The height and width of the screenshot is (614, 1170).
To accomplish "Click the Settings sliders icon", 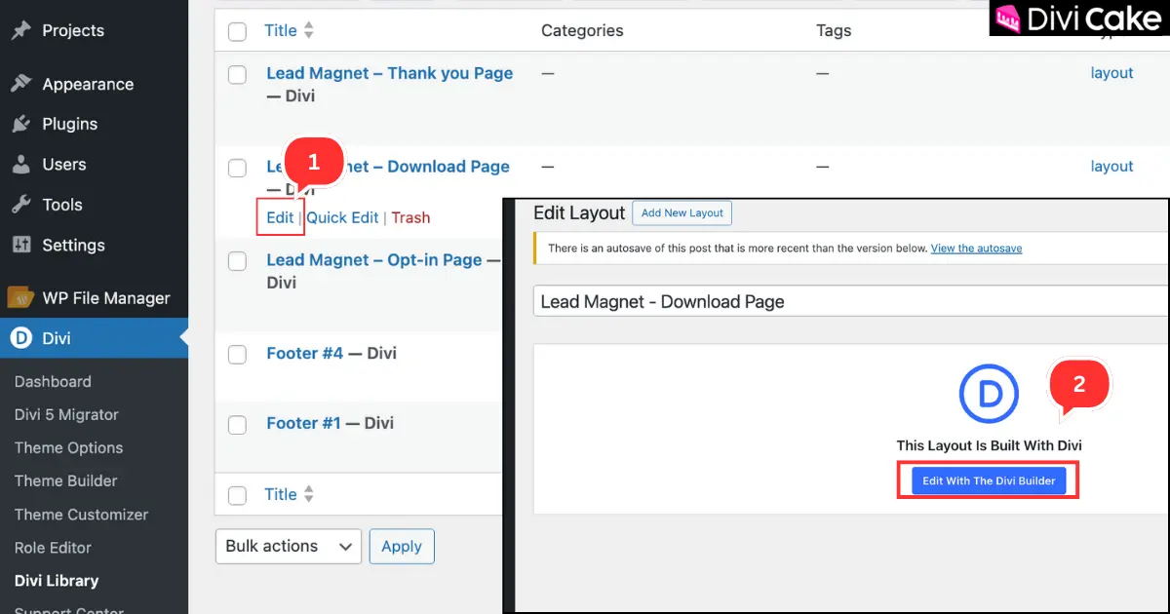I will [x=20, y=245].
